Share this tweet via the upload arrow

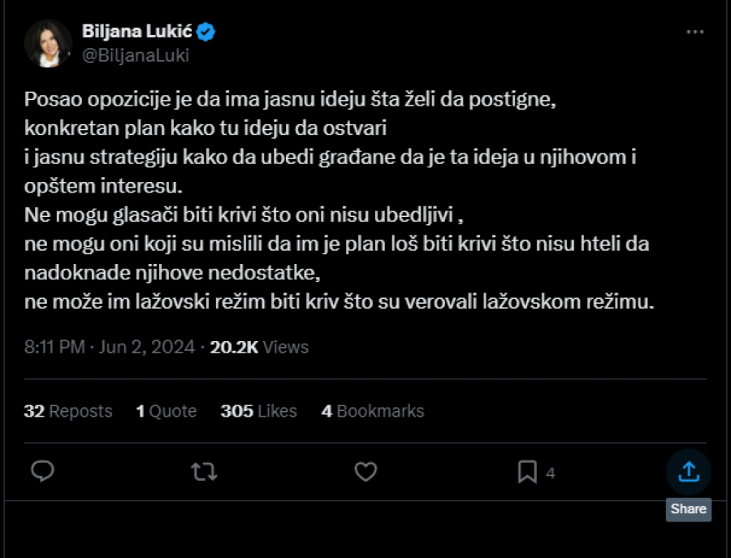click(688, 471)
